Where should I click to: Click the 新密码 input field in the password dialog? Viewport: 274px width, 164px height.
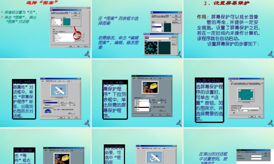tap(256, 156)
